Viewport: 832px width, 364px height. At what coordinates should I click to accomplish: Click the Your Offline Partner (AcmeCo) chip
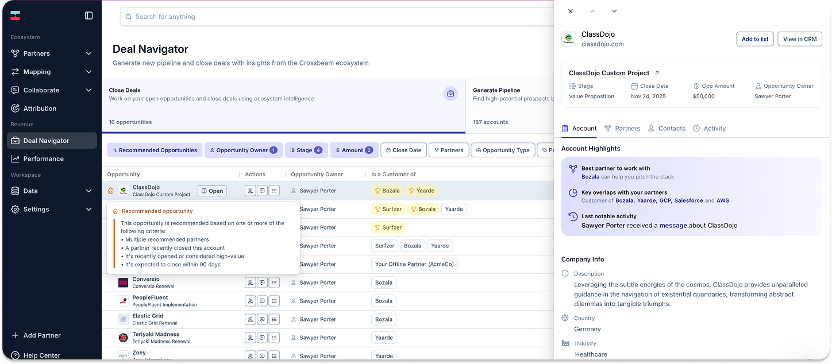[414, 264]
